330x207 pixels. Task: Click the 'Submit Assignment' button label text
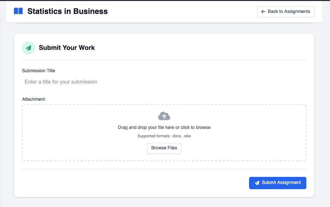point(281,183)
